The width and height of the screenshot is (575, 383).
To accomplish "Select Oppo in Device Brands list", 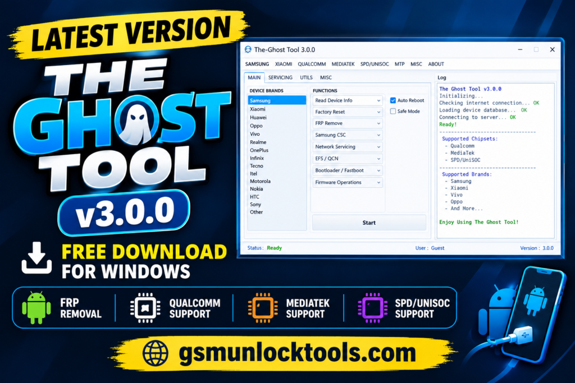I will (277, 126).
